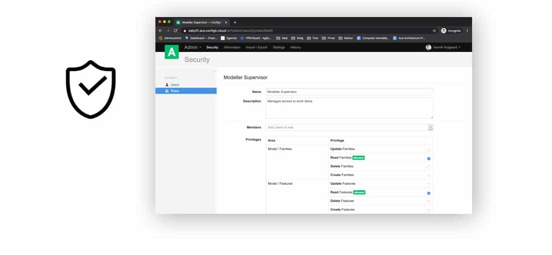The image size is (552, 255).
Task: Open the History menu item
Action: (x=295, y=47)
